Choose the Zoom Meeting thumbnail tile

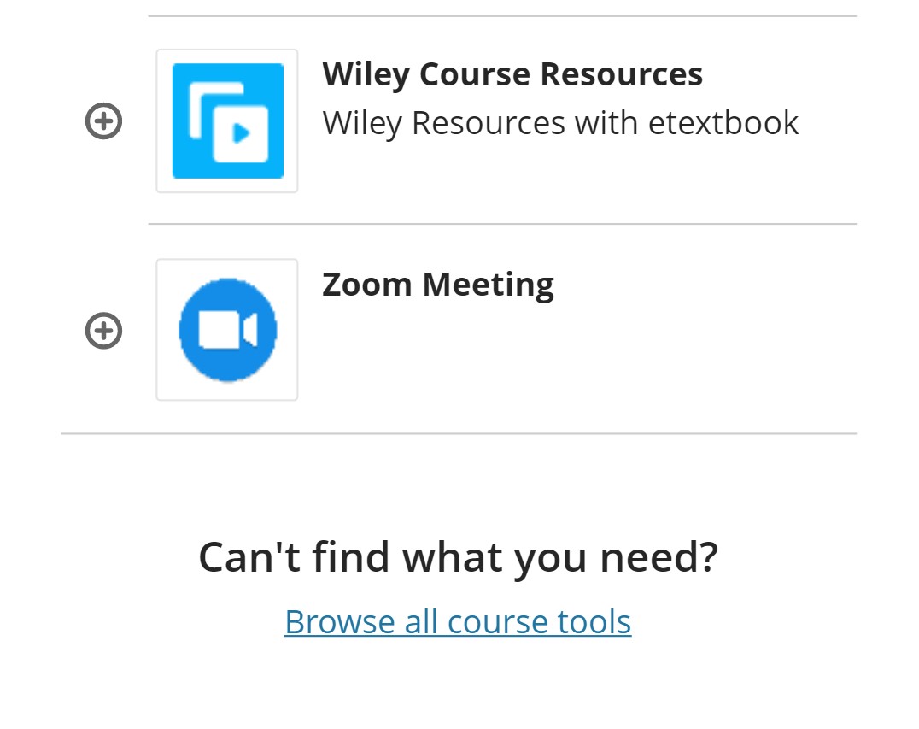(227, 330)
